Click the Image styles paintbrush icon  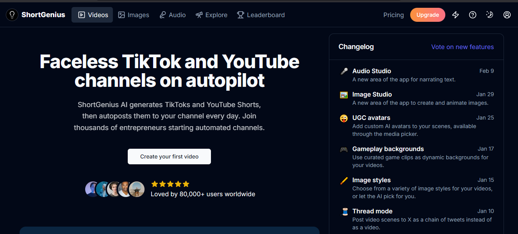344,180
